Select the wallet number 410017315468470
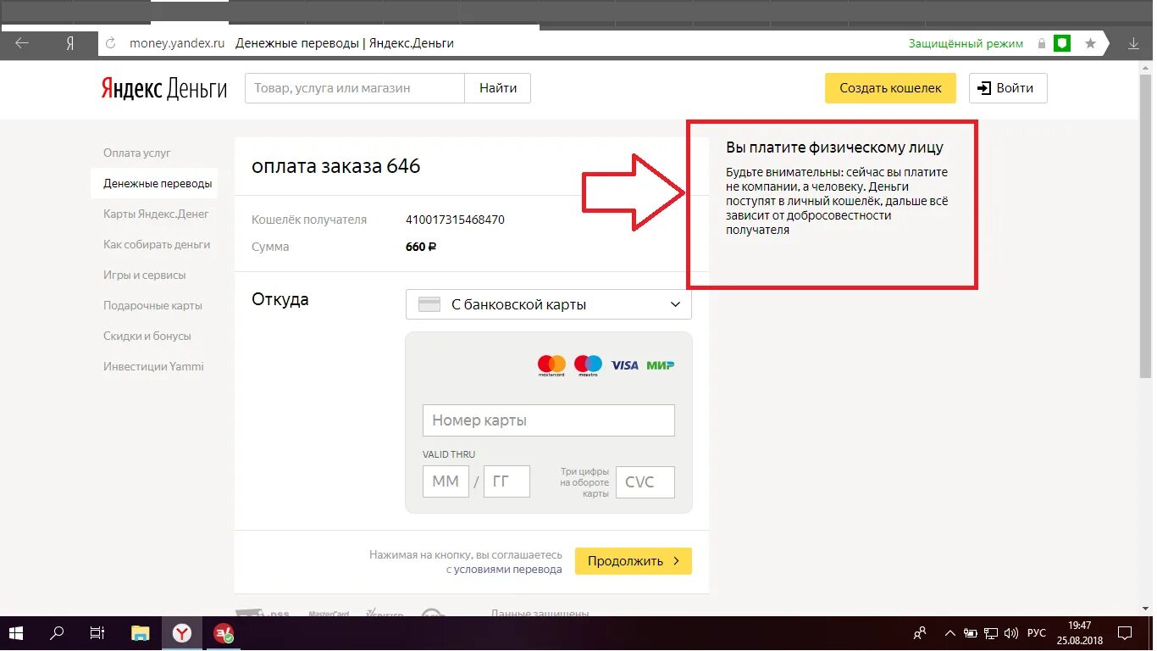Screen dimensions: 1157x651 (455, 220)
